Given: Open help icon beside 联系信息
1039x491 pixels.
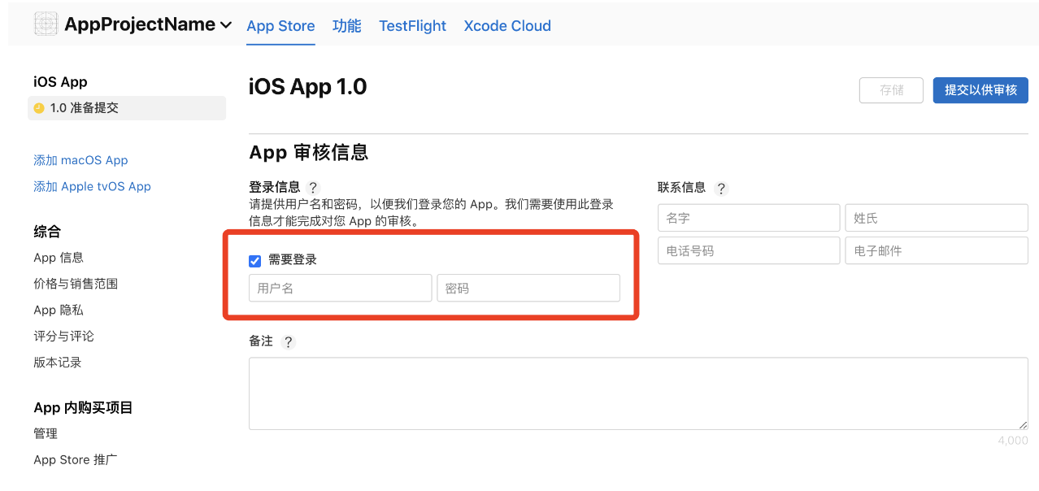Looking at the screenshot, I should tap(720, 188).
